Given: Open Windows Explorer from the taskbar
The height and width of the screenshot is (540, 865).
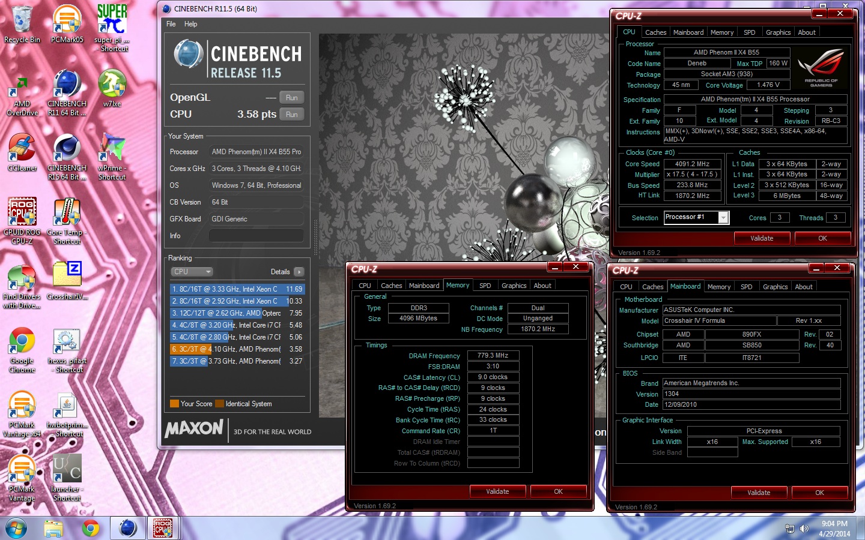Looking at the screenshot, I should coord(53,529).
